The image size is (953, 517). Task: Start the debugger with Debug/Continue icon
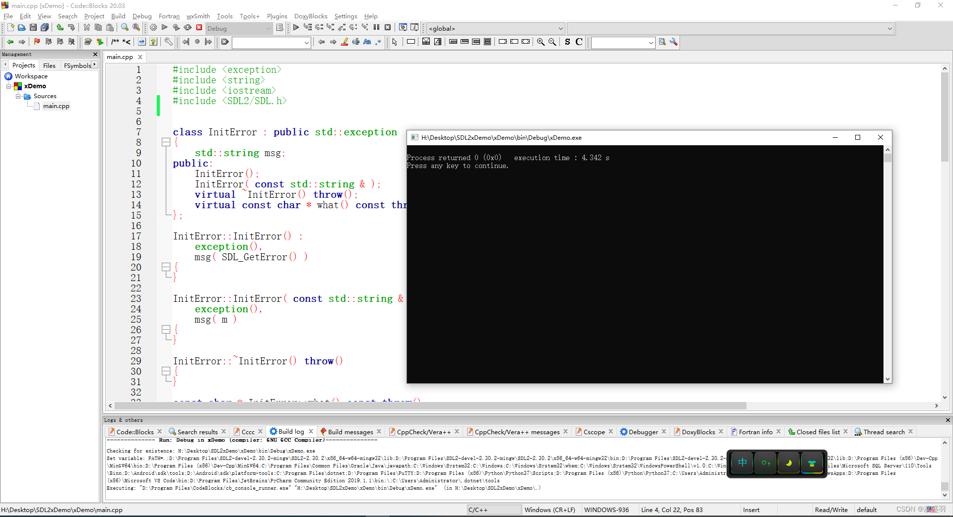pyautogui.click(x=296, y=28)
